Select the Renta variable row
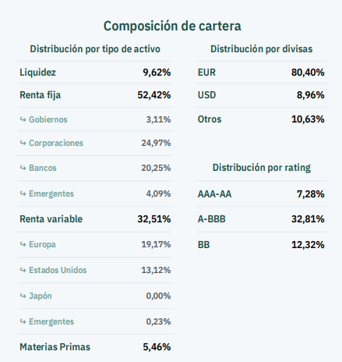 [95, 219]
